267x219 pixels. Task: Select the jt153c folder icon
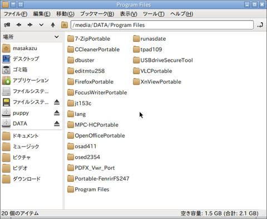[71, 104]
